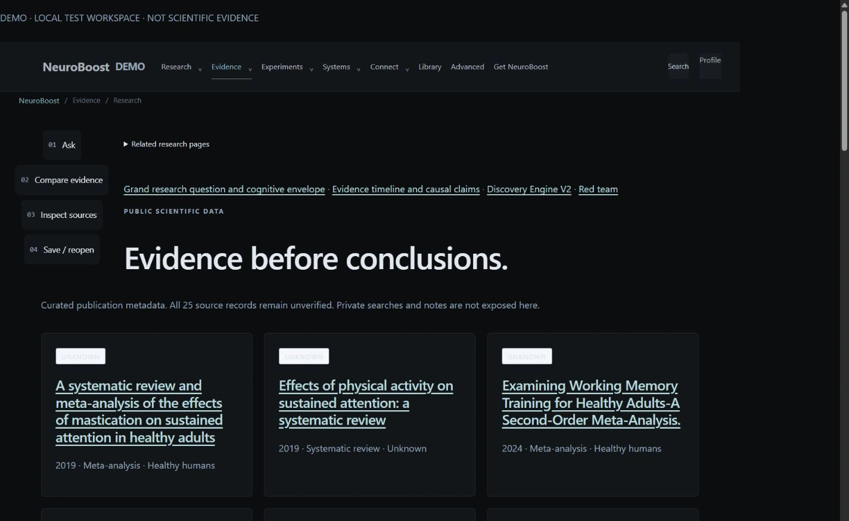This screenshot has height=521, width=849.
Task: Click UNKNOWN badge on Working Memory card
Action: (x=527, y=356)
